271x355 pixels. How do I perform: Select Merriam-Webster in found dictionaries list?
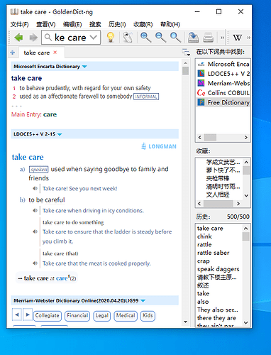[223, 83]
